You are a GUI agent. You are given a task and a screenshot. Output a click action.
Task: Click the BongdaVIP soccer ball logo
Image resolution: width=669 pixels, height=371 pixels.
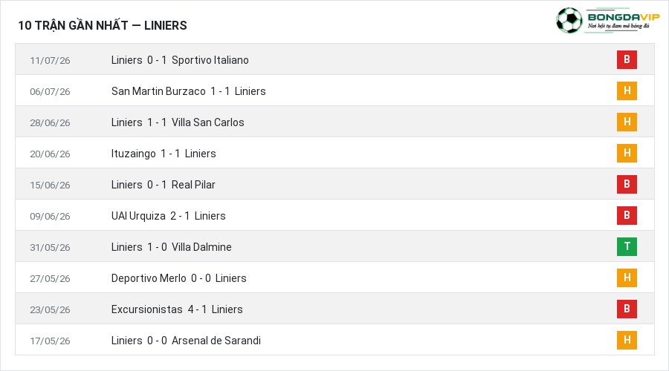point(569,20)
